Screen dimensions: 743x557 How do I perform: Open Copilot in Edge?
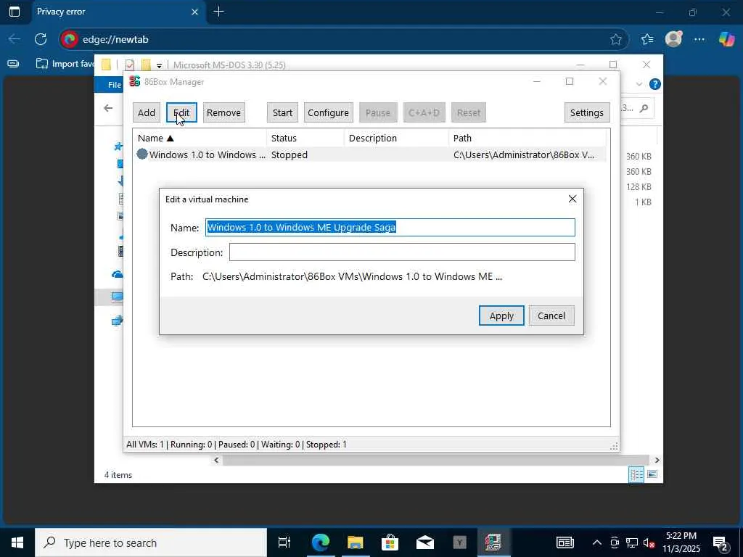726,39
